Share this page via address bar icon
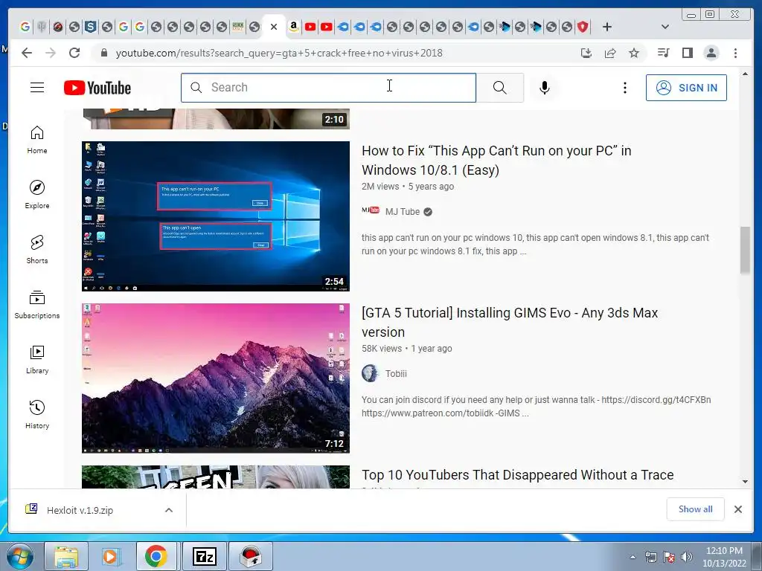This screenshot has width=762, height=571. pos(610,53)
